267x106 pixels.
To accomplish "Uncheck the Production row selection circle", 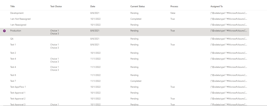I will click(x=4, y=31).
